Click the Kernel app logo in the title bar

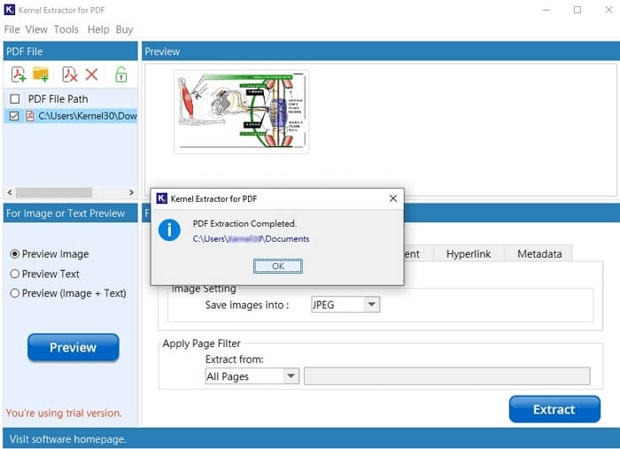[10, 10]
